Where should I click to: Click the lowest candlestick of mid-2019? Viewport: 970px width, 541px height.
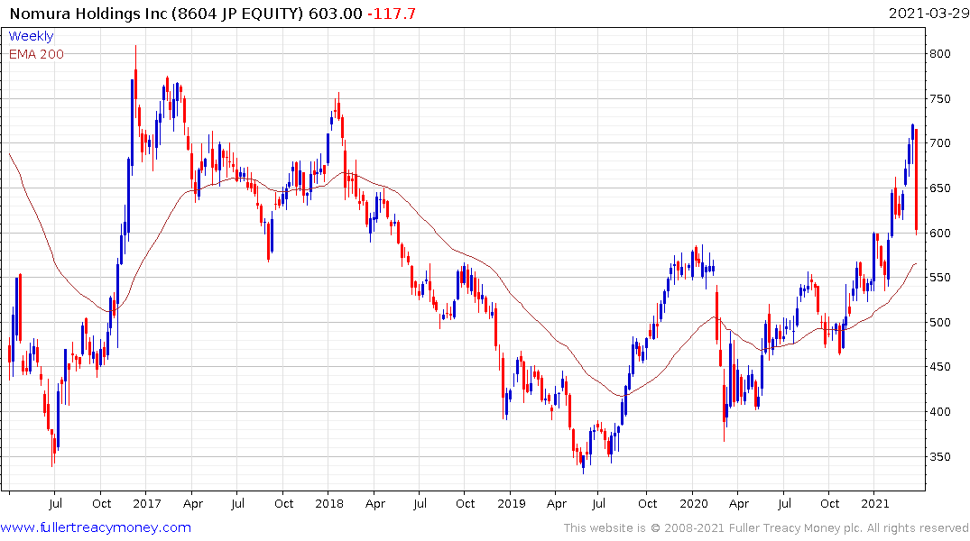[x=583, y=463]
